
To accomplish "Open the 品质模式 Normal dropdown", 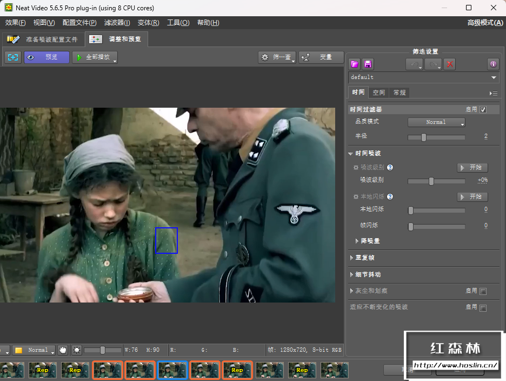I will pyautogui.click(x=436, y=122).
